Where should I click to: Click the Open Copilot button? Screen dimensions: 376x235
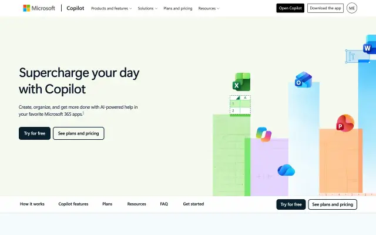click(290, 8)
